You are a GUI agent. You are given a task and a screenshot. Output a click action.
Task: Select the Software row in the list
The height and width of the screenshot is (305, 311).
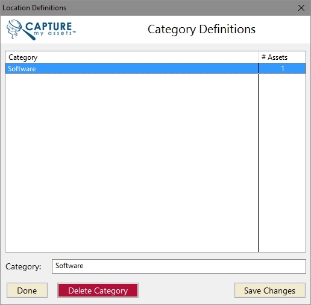(x=155, y=68)
